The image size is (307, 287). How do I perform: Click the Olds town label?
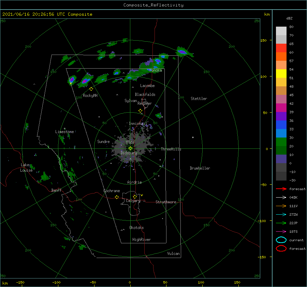130,142
